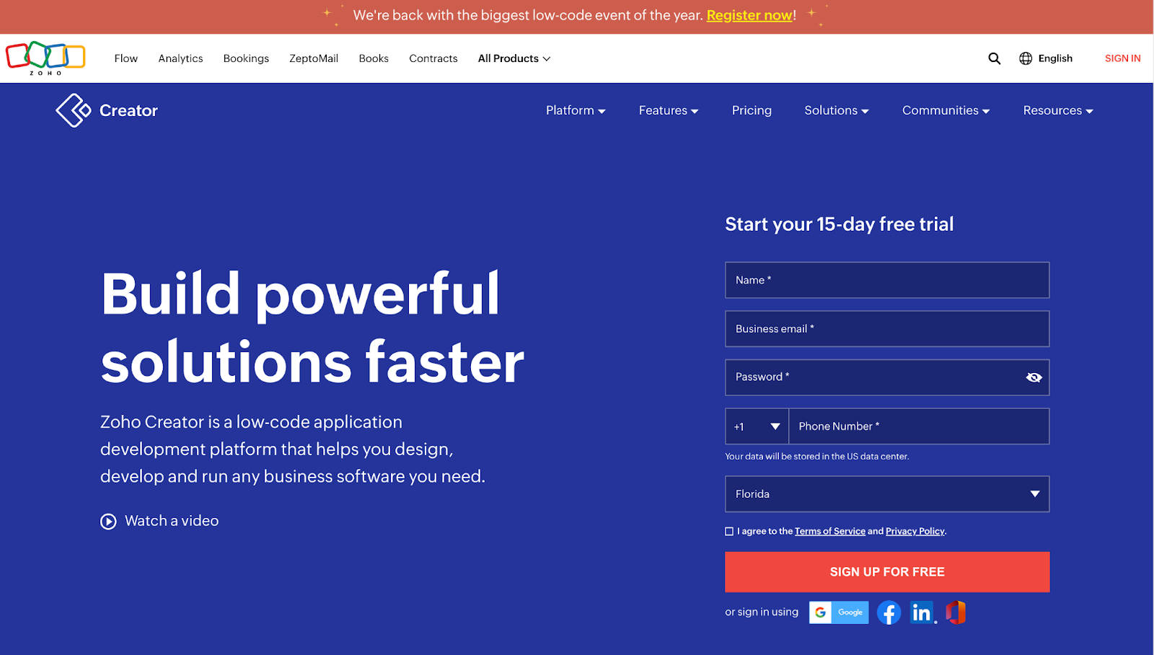The width and height of the screenshot is (1154, 655).
Task: Open the Solutions menu dropdown
Action: tap(837, 110)
